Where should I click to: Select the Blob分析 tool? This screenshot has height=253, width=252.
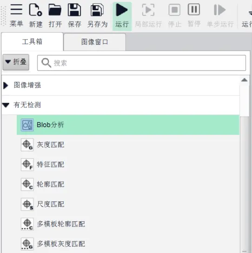pos(128,125)
